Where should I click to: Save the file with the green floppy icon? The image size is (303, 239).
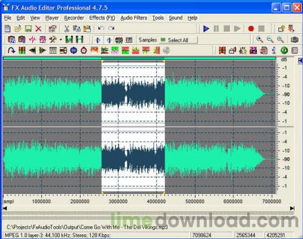[x=28, y=29]
